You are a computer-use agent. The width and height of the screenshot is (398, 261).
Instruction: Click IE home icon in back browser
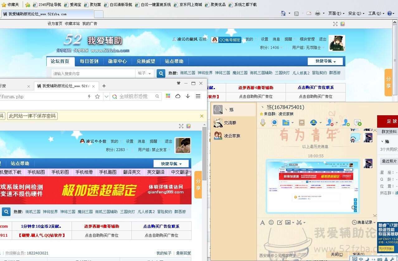click(x=283, y=13)
